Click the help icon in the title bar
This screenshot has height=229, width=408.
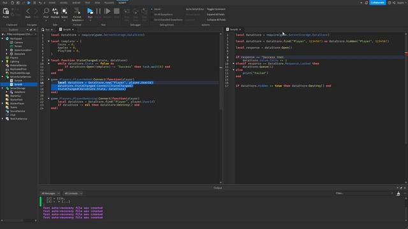pos(390,3)
